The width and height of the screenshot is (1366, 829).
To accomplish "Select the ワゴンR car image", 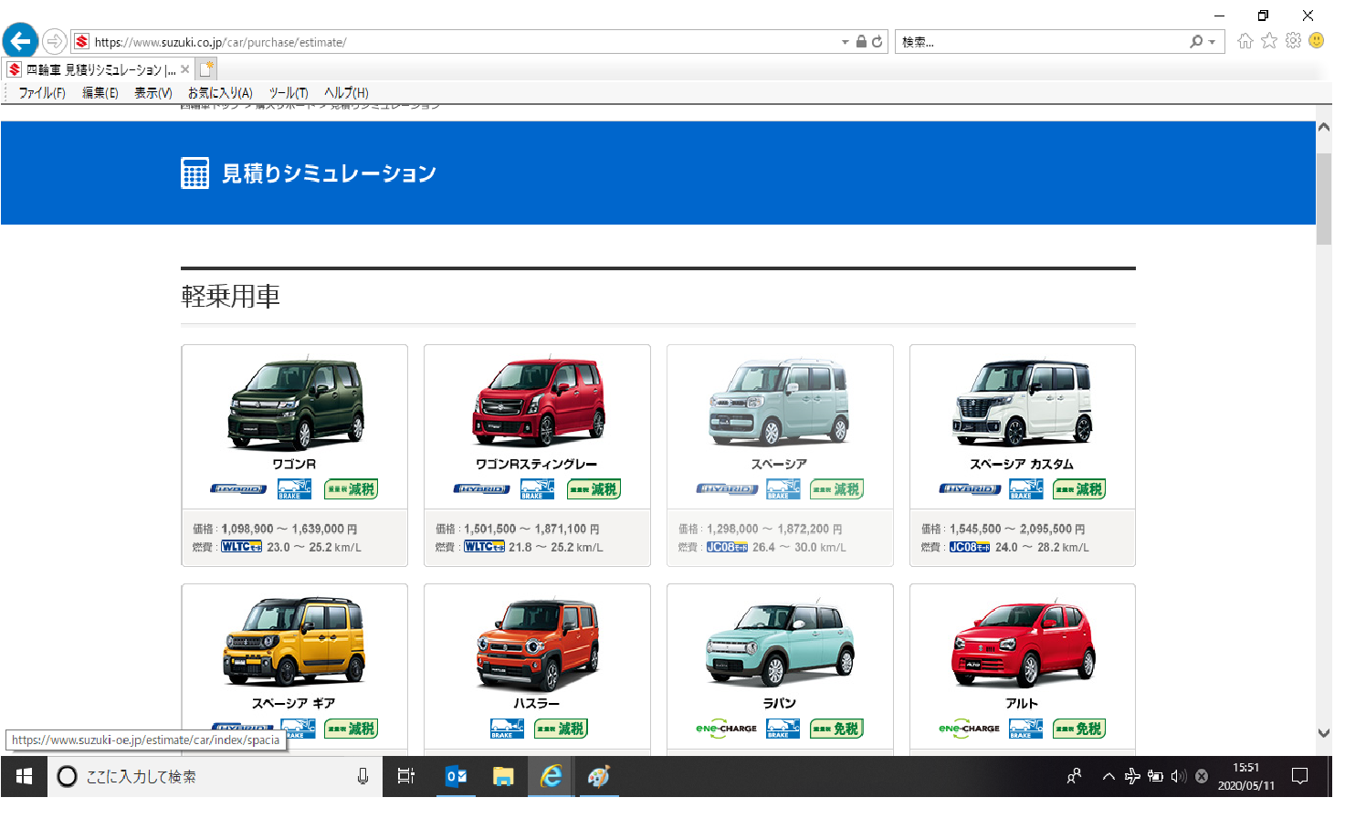I will click(x=295, y=404).
